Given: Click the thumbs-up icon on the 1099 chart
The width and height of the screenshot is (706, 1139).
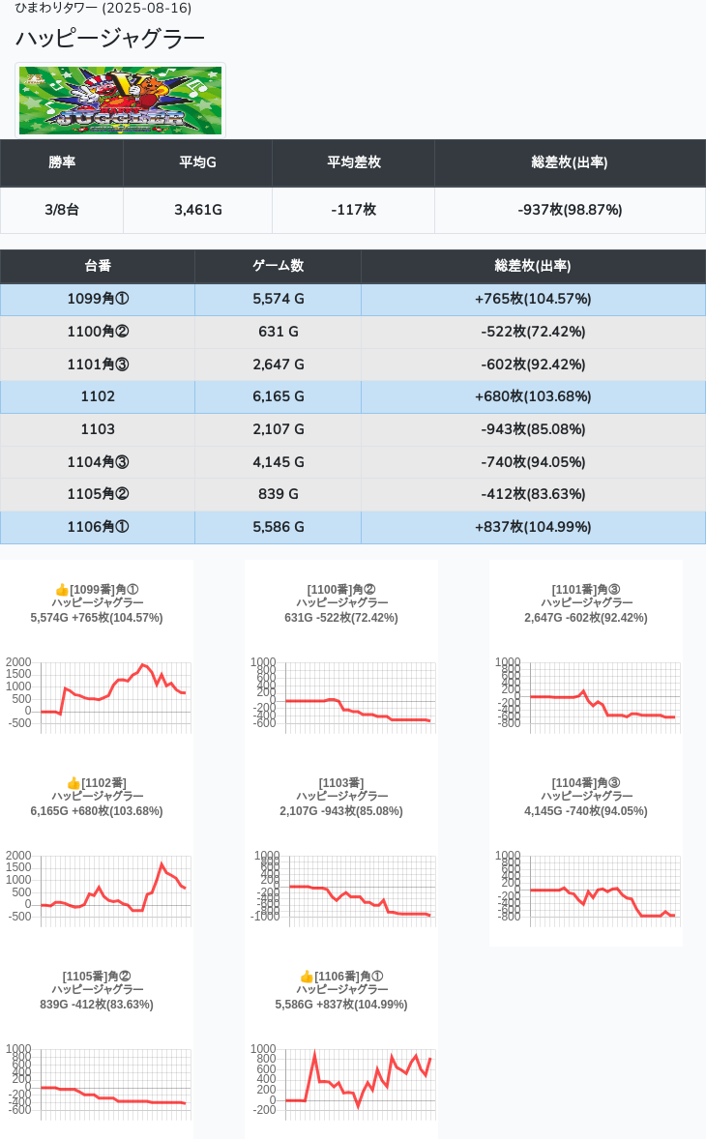Looking at the screenshot, I should tap(62, 590).
